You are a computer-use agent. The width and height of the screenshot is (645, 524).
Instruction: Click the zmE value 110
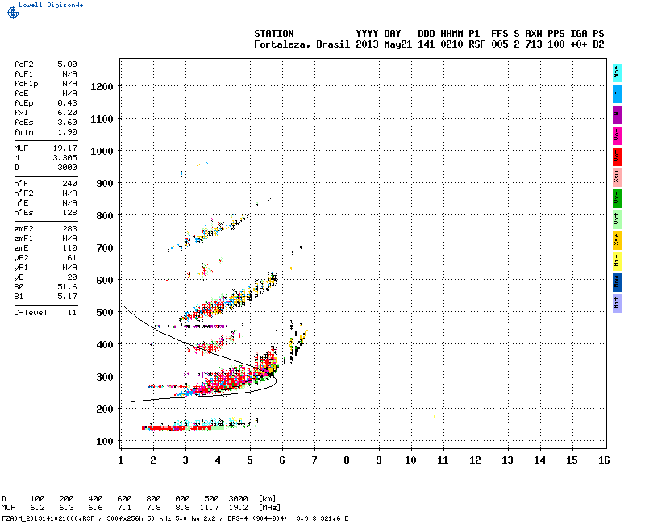coord(69,248)
